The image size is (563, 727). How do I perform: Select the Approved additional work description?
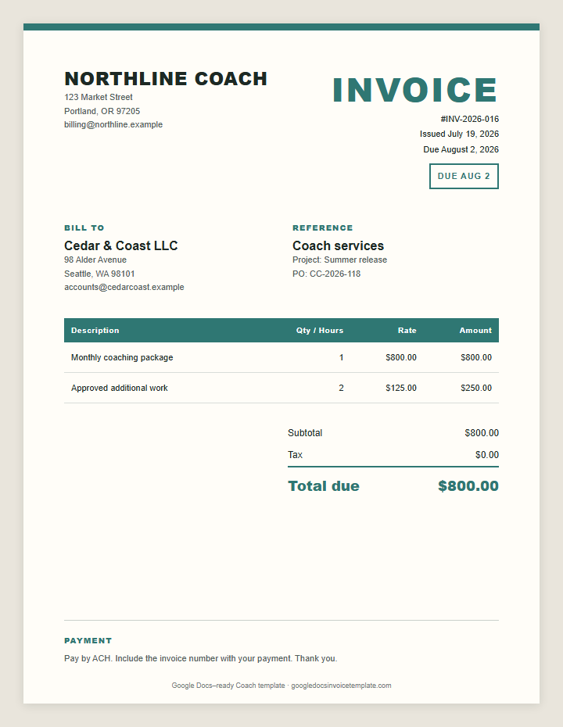[119, 388]
